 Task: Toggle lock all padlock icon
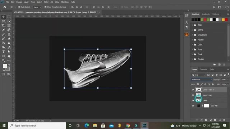click(212, 85)
